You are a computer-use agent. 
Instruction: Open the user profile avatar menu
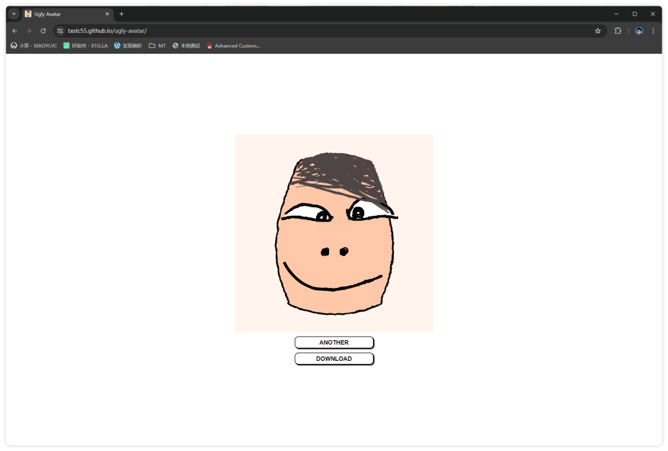(x=638, y=31)
